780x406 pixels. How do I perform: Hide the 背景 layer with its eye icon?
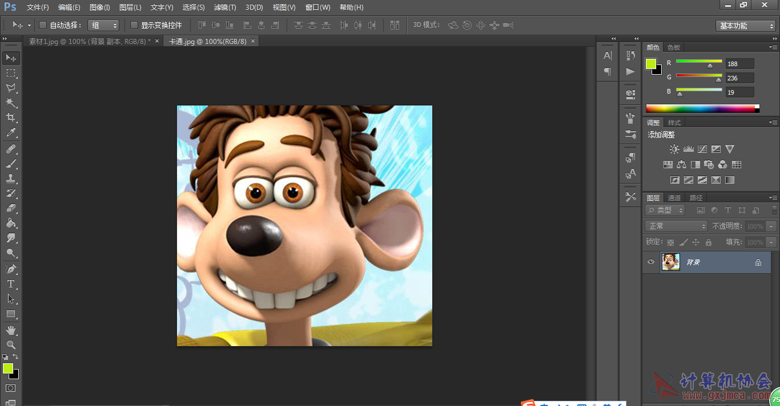651,262
